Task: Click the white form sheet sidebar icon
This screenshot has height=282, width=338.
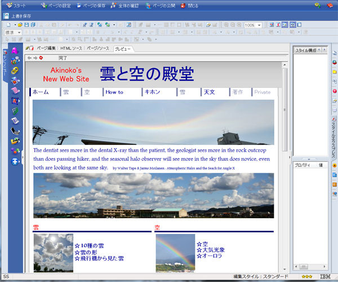Action: click(x=15, y=121)
